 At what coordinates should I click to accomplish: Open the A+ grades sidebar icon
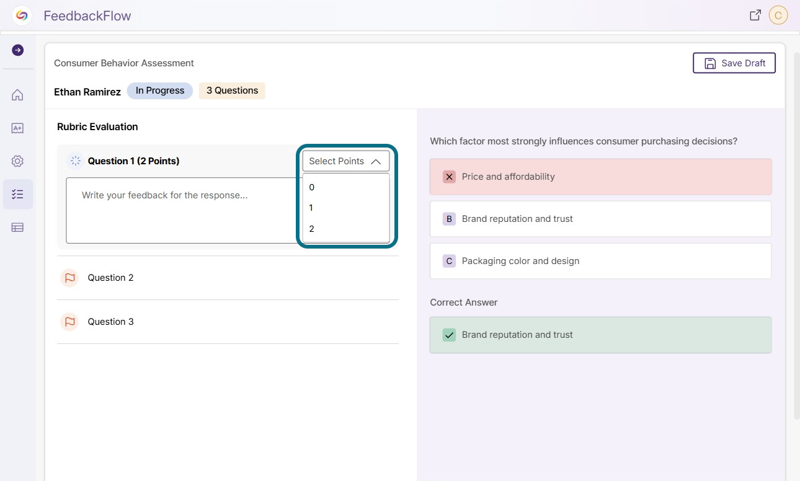(x=17, y=128)
